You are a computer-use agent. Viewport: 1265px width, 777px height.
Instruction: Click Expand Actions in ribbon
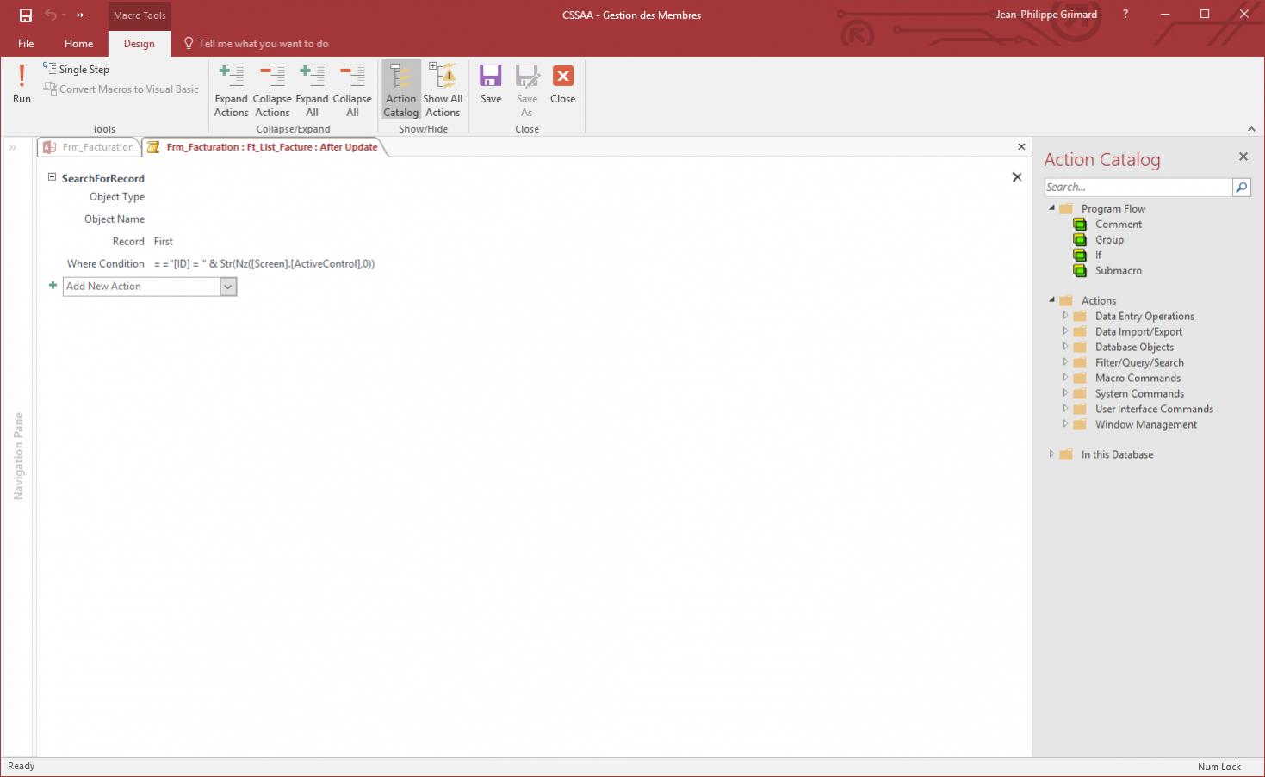pyautogui.click(x=231, y=89)
